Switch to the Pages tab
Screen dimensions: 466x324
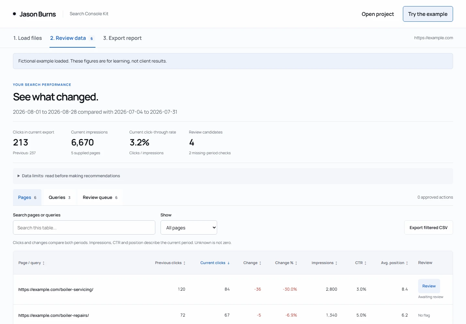27,197
